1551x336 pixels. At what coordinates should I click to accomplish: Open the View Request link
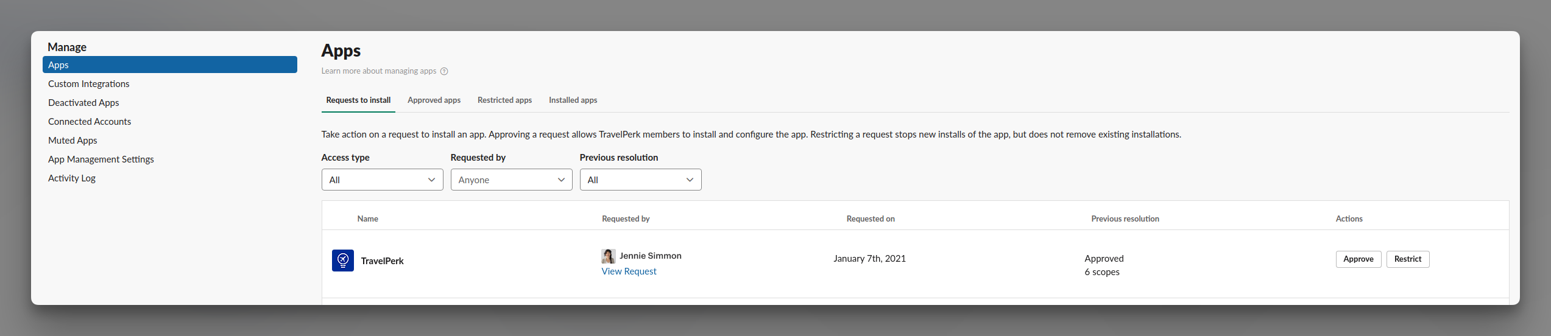coord(629,271)
